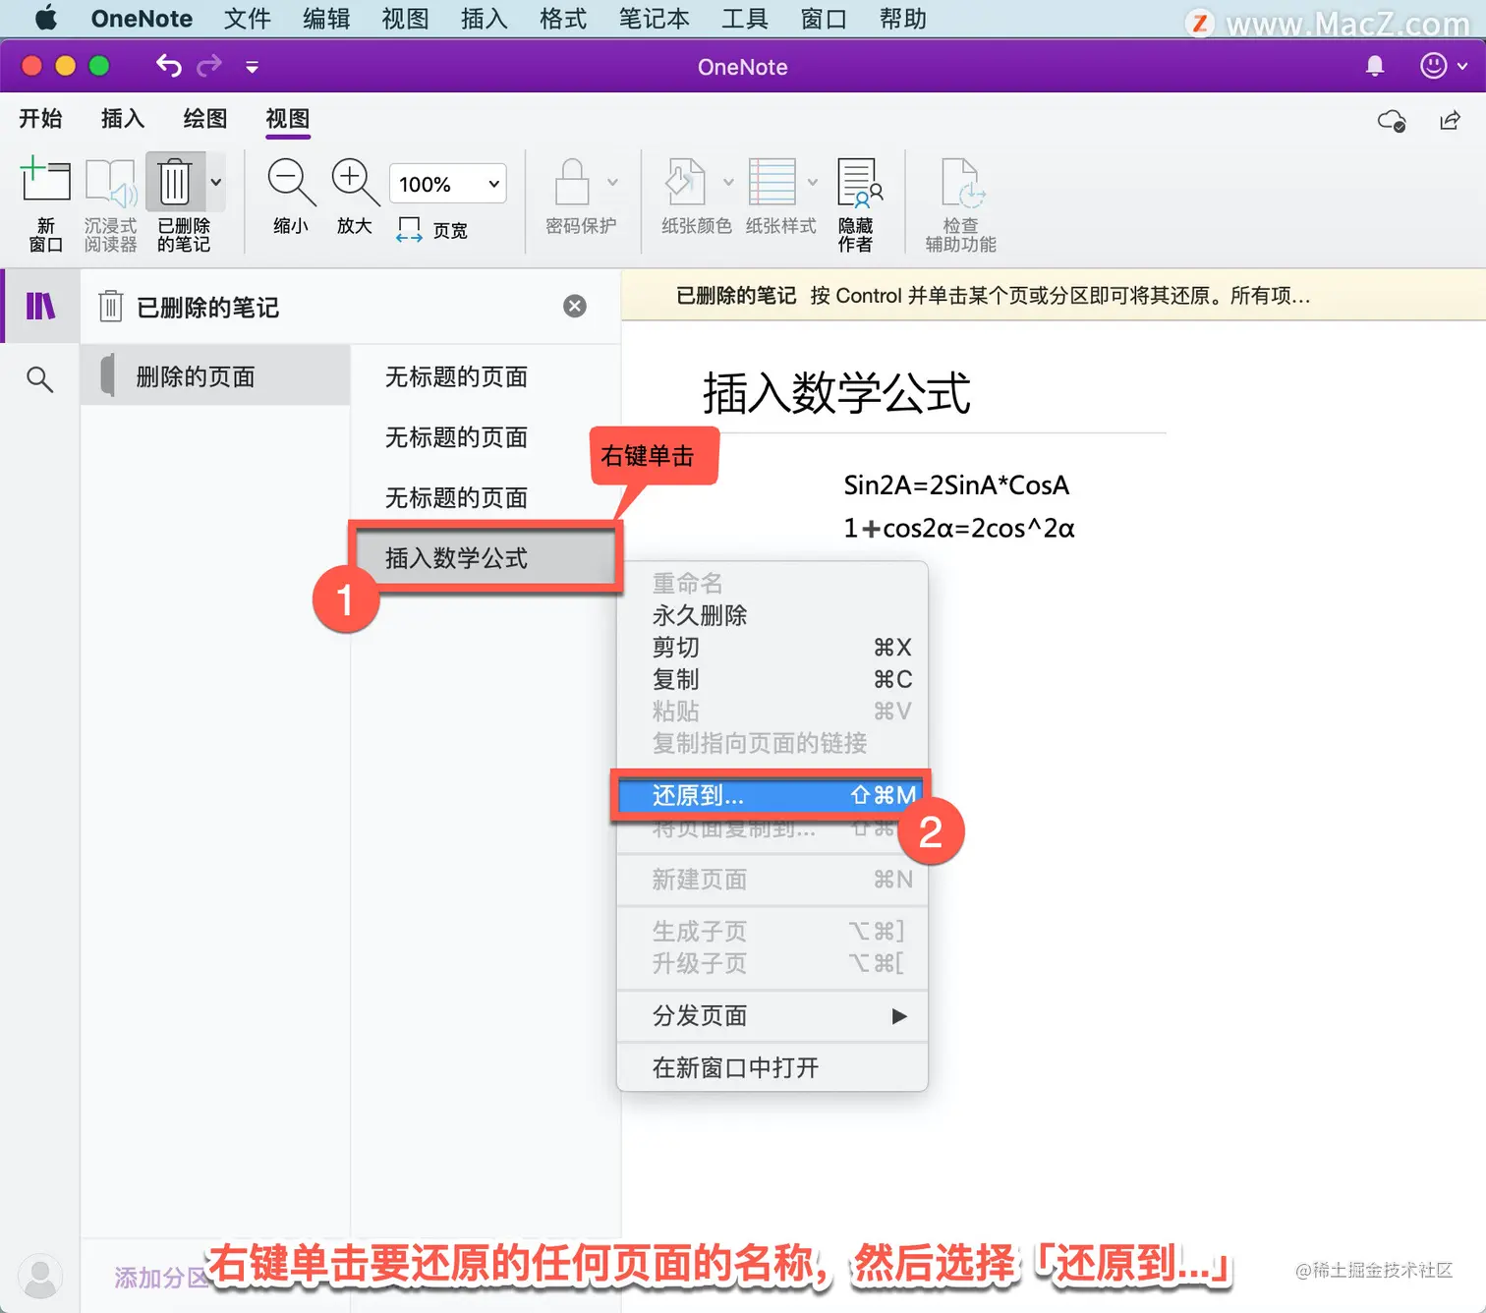
Task: Click the redo arrow in title bar
Action: click(209, 66)
